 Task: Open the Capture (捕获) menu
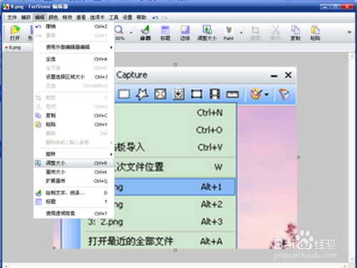tap(26, 17)
